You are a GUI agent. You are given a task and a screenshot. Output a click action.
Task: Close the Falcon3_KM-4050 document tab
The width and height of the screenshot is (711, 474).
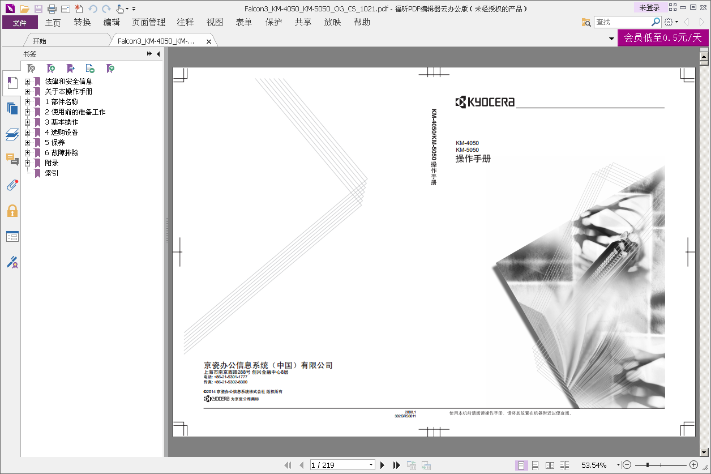(209, 41)
